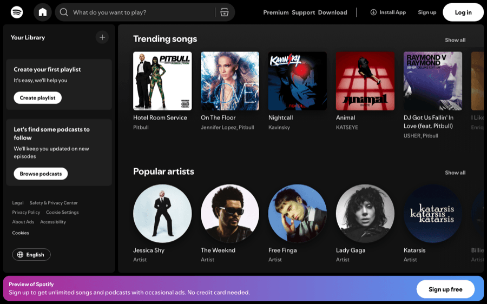Go to Home via house icon
Viewport: 487px width, 304px height.
[x=43, y=12]
